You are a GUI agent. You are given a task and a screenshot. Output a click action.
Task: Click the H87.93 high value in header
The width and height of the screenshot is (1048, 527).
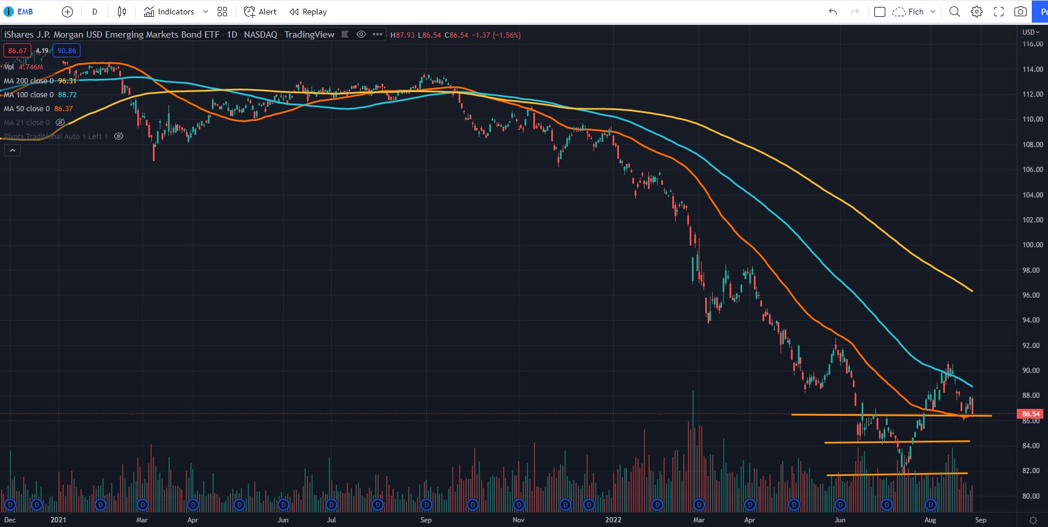click(402, 35)
